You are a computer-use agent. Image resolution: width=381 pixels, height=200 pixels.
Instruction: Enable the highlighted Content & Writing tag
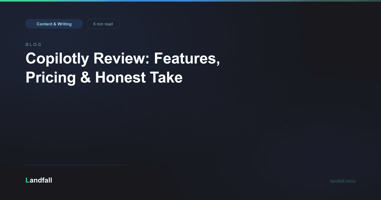[54, 23]
